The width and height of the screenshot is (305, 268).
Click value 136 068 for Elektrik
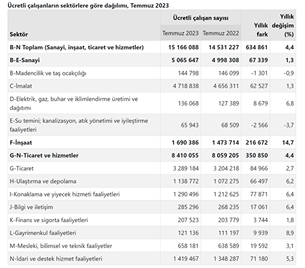coord(188,103)
